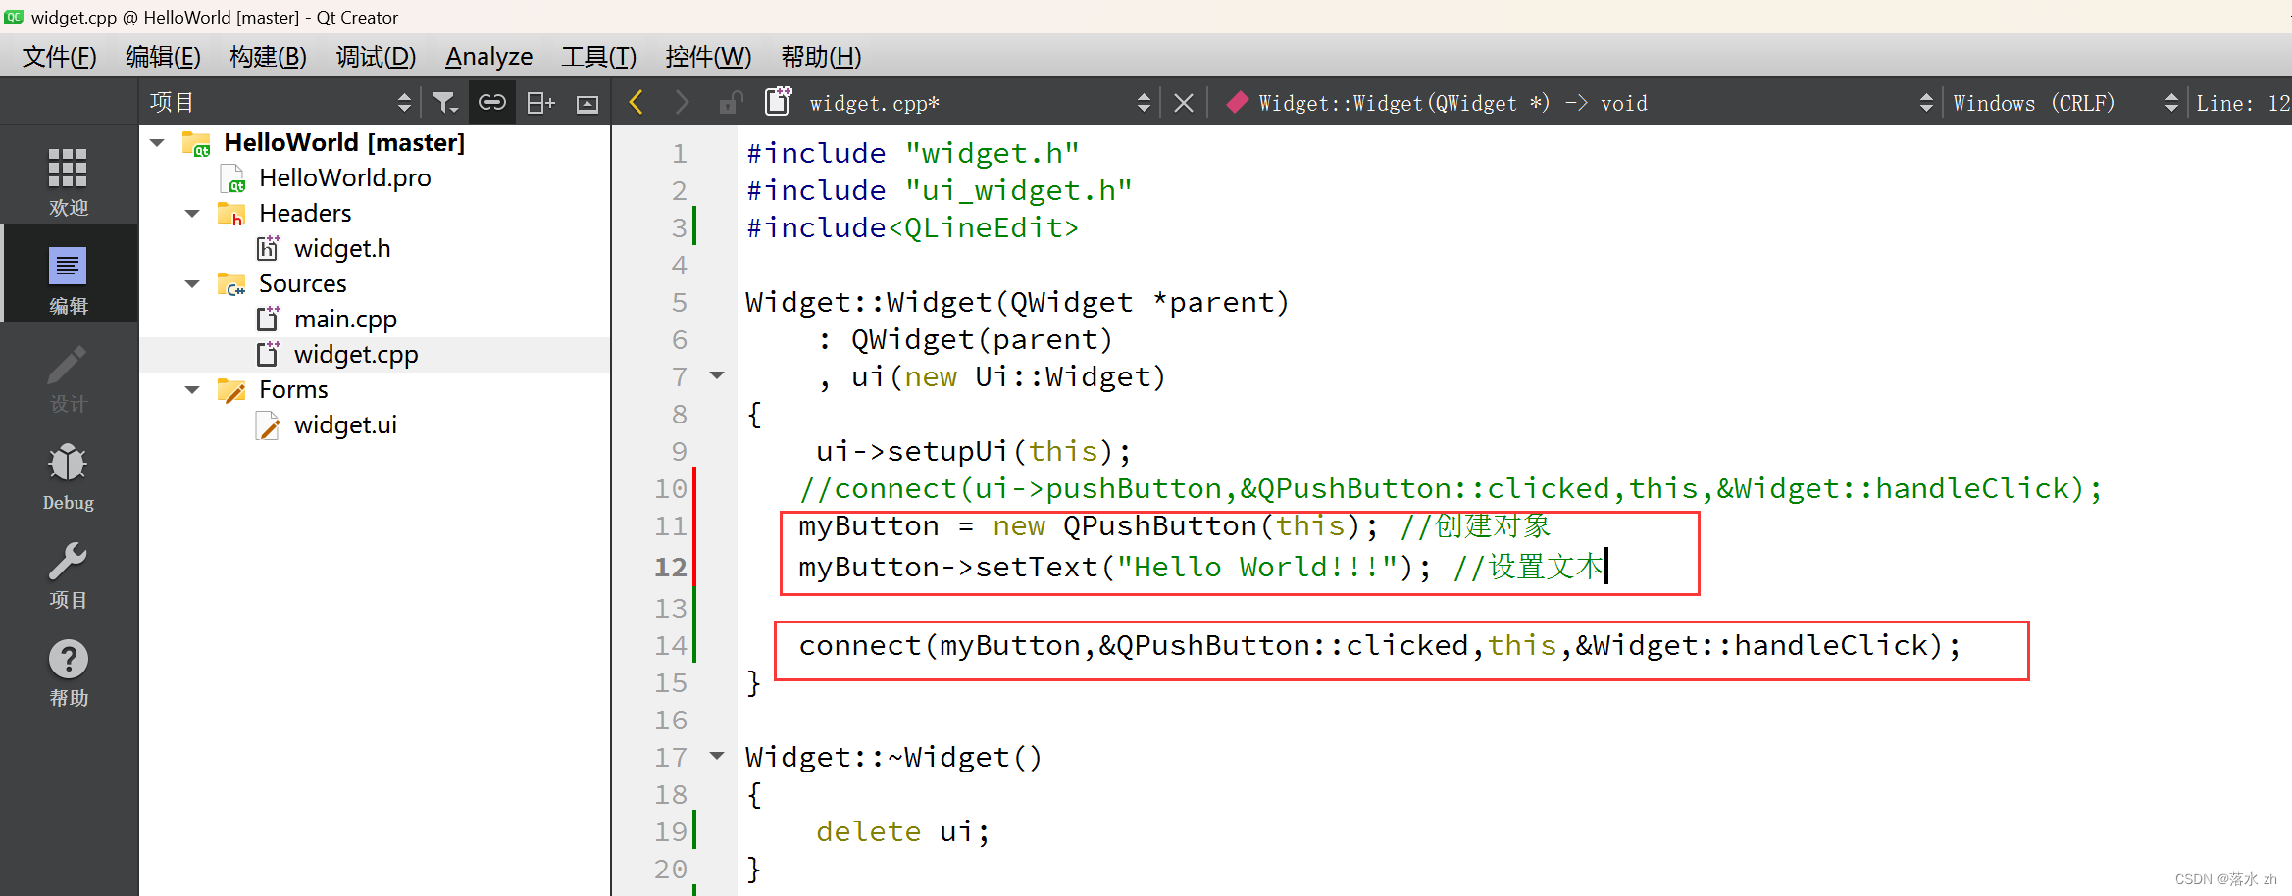Click the Headers folder label
The height and width of the screenshot is (896, 2292).
pyautogui.click(x=305, y=214)
